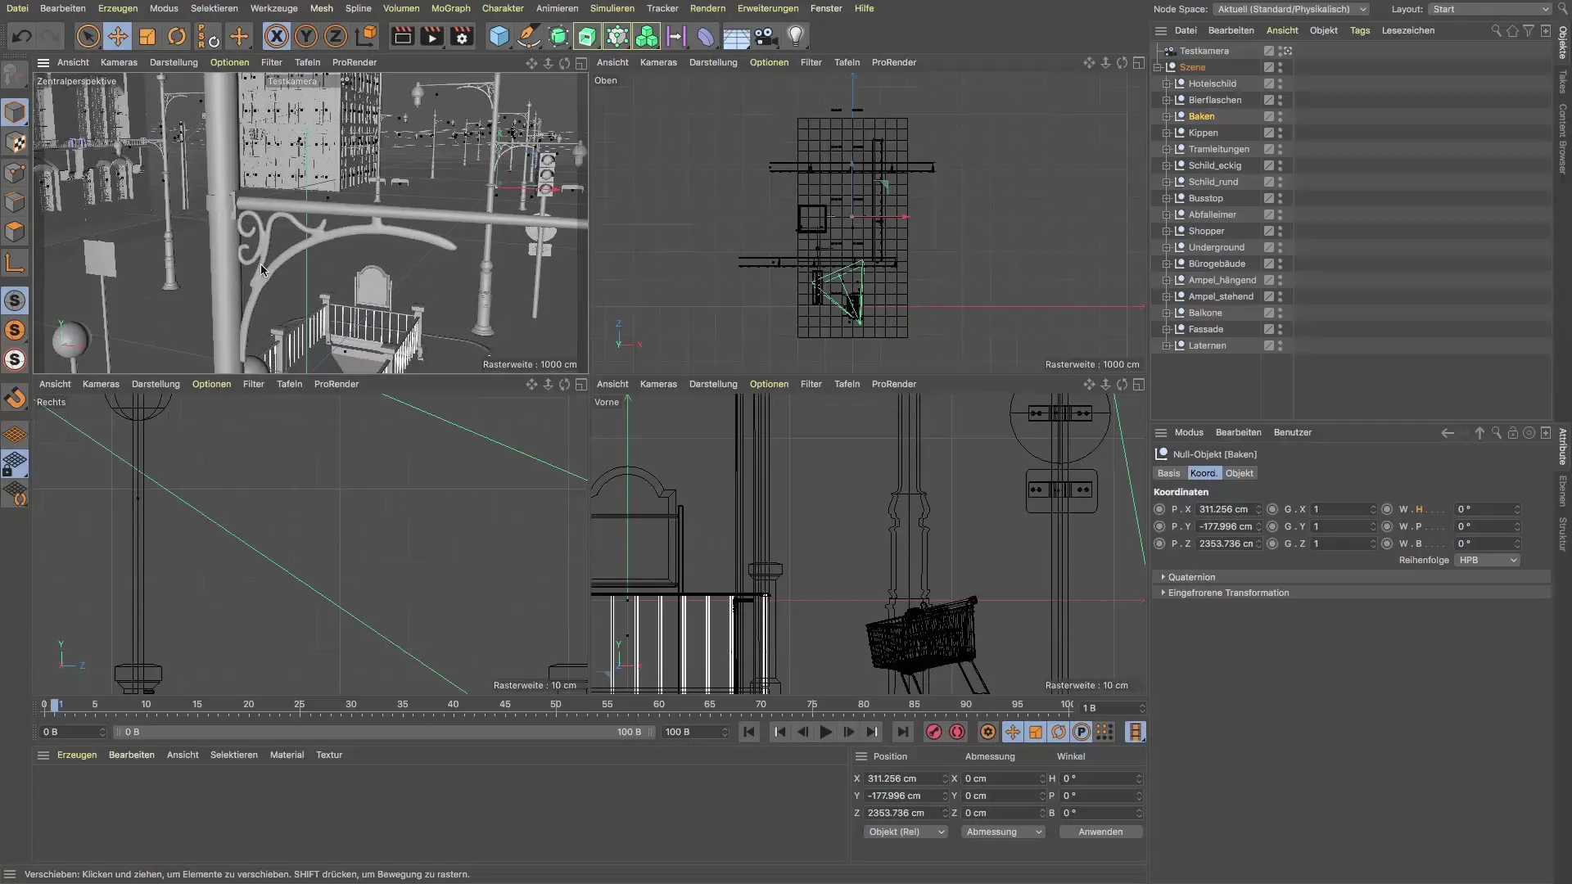
Task: Click the Anwenden button
Action: tap(1100, 832)
